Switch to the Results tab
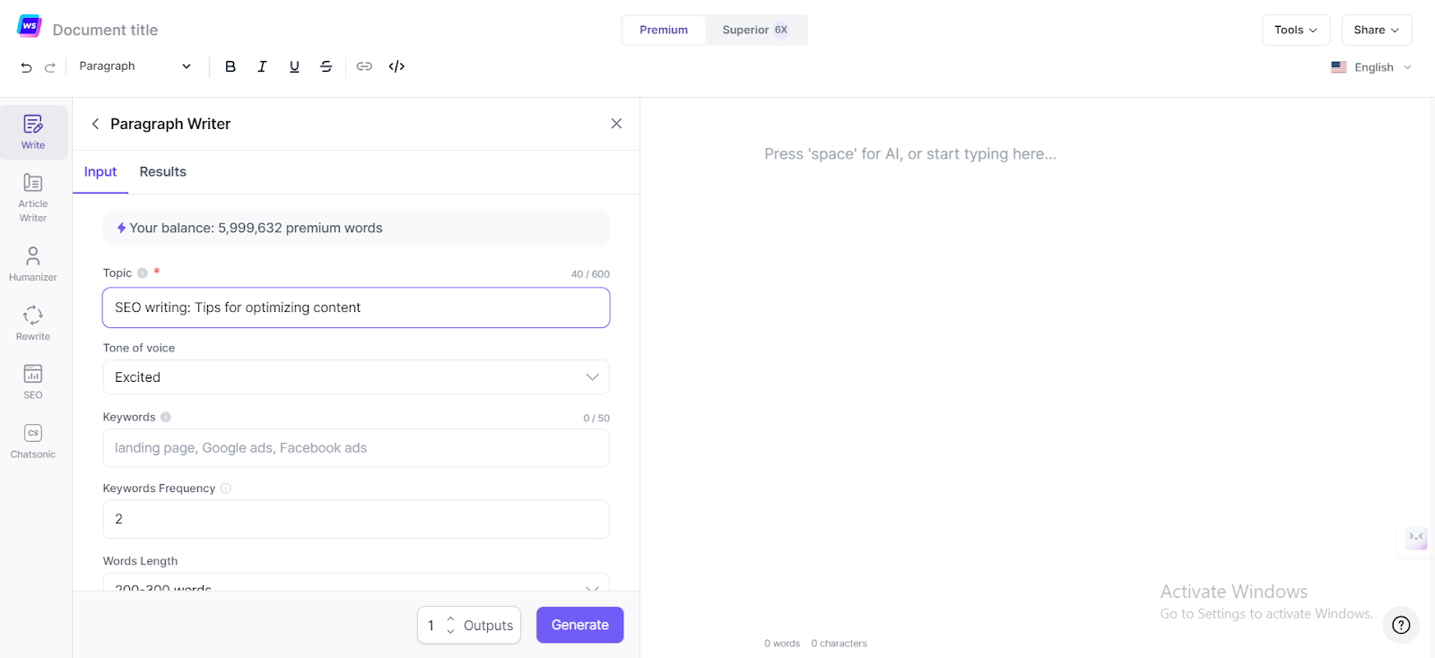This screenshot has height=658, width=1435. click(x=163, y=172)
